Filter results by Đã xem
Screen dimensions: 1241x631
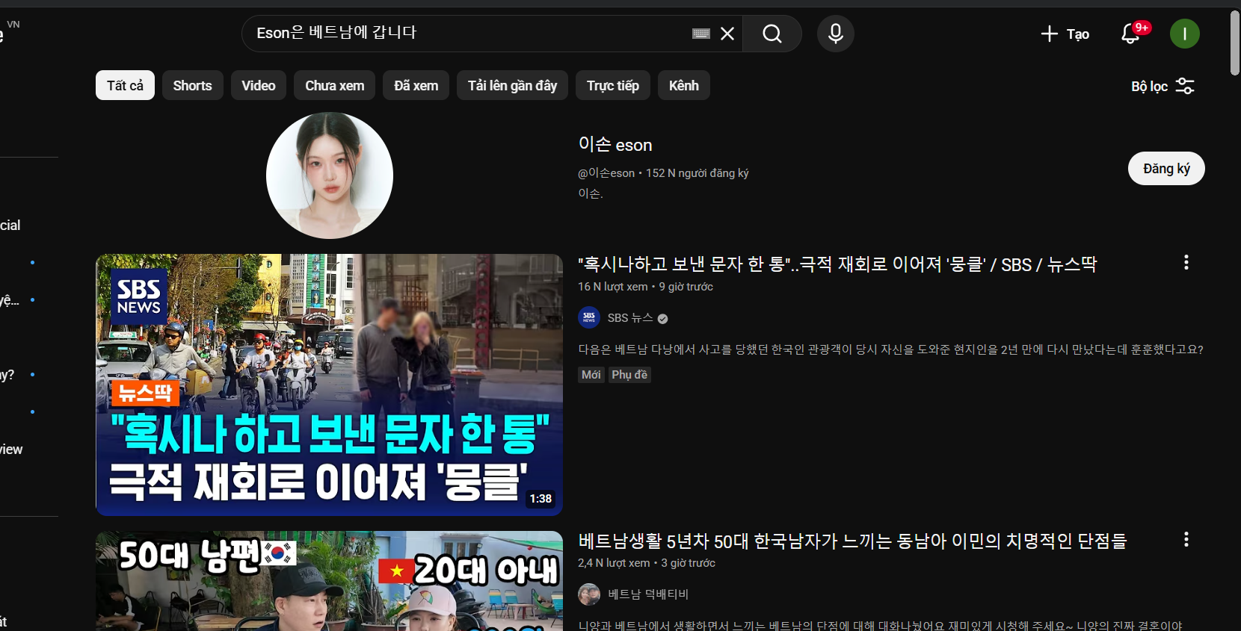click(x=416, y=85)
